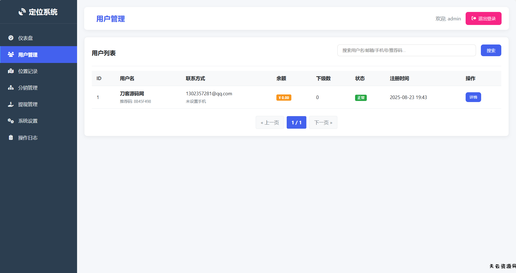Click the withdrawal management hand icon
516x273 pixels.
pyautogui.click(x=11, y=104)
